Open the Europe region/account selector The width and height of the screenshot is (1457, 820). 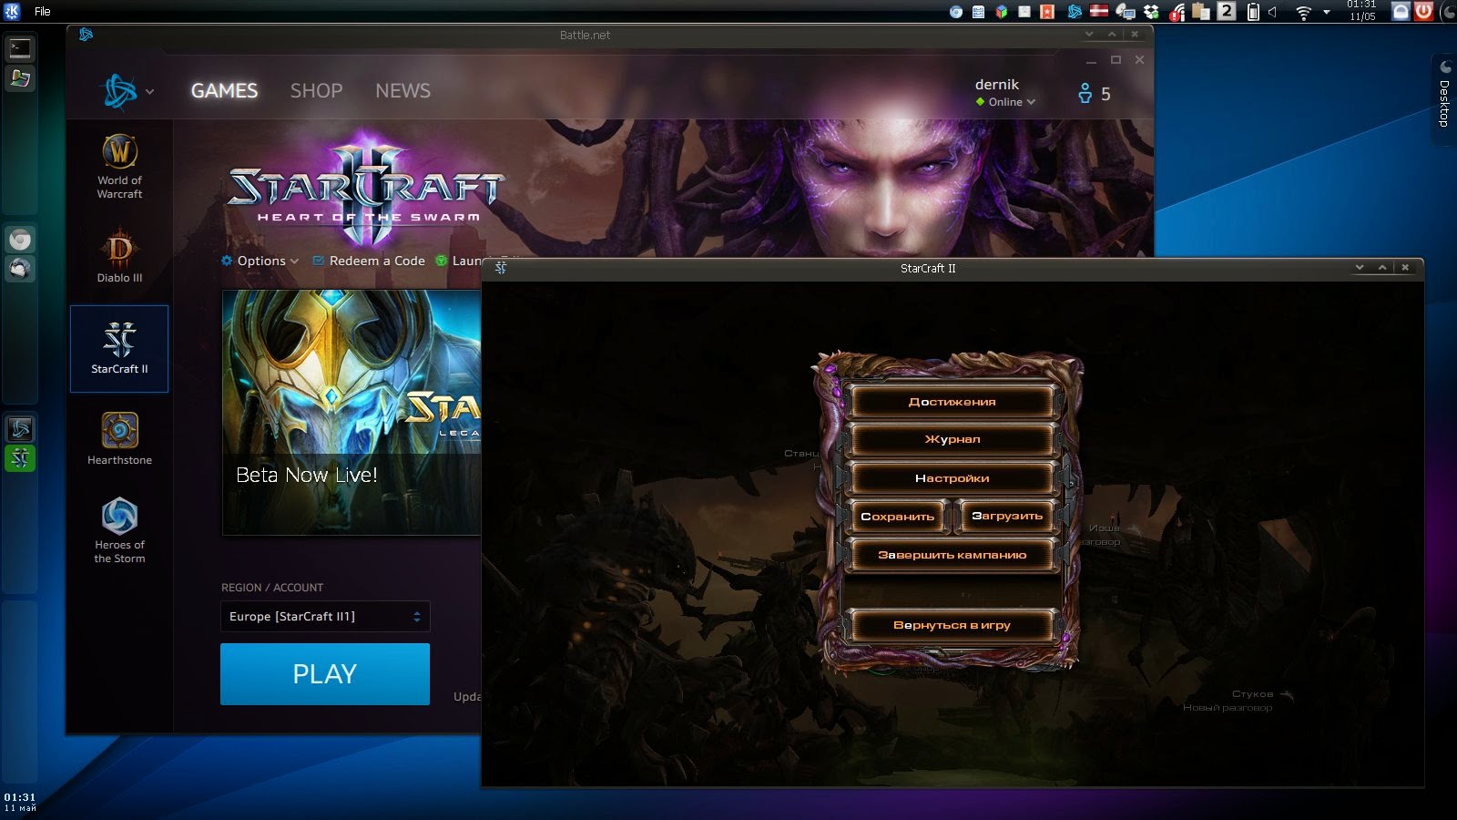point(325,617)
